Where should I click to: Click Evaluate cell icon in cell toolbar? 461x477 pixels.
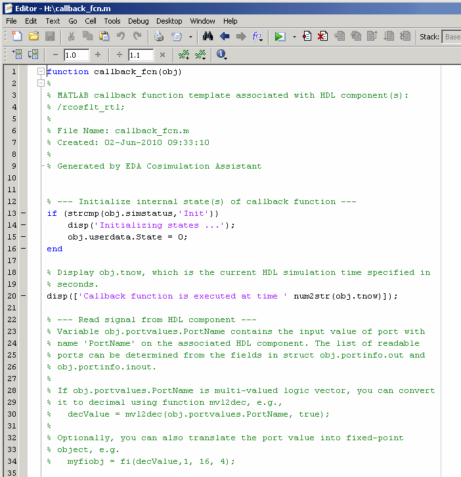pos(17,54)
